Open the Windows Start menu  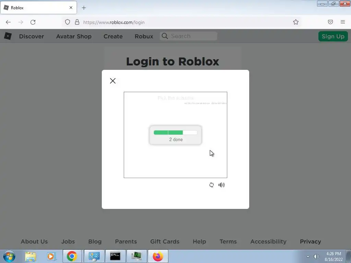click(x=9, y=256)
